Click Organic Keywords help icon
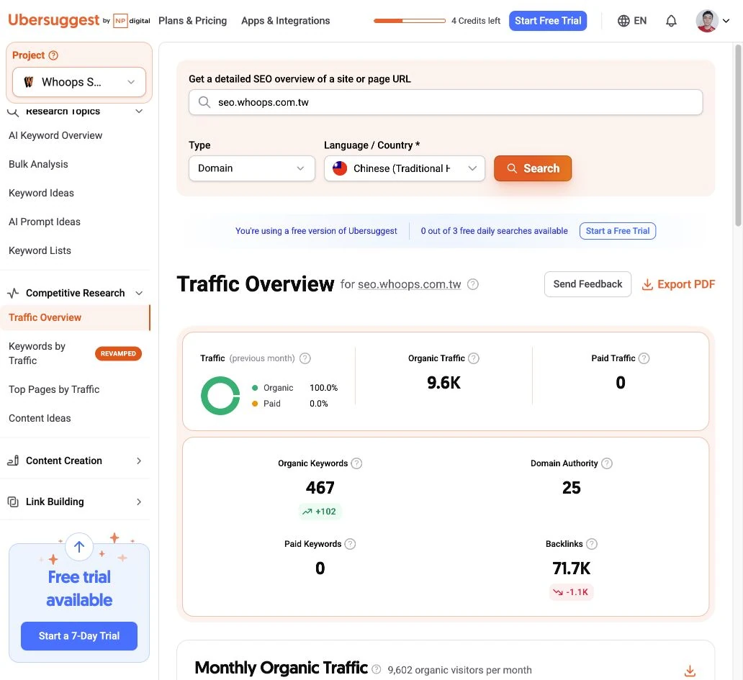The image size is (743, 680). pos(357,463)
